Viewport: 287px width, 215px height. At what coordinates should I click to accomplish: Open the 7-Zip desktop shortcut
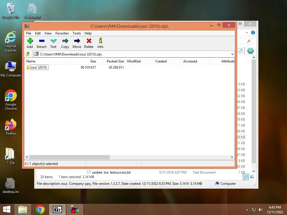click(x=10, y=156)
